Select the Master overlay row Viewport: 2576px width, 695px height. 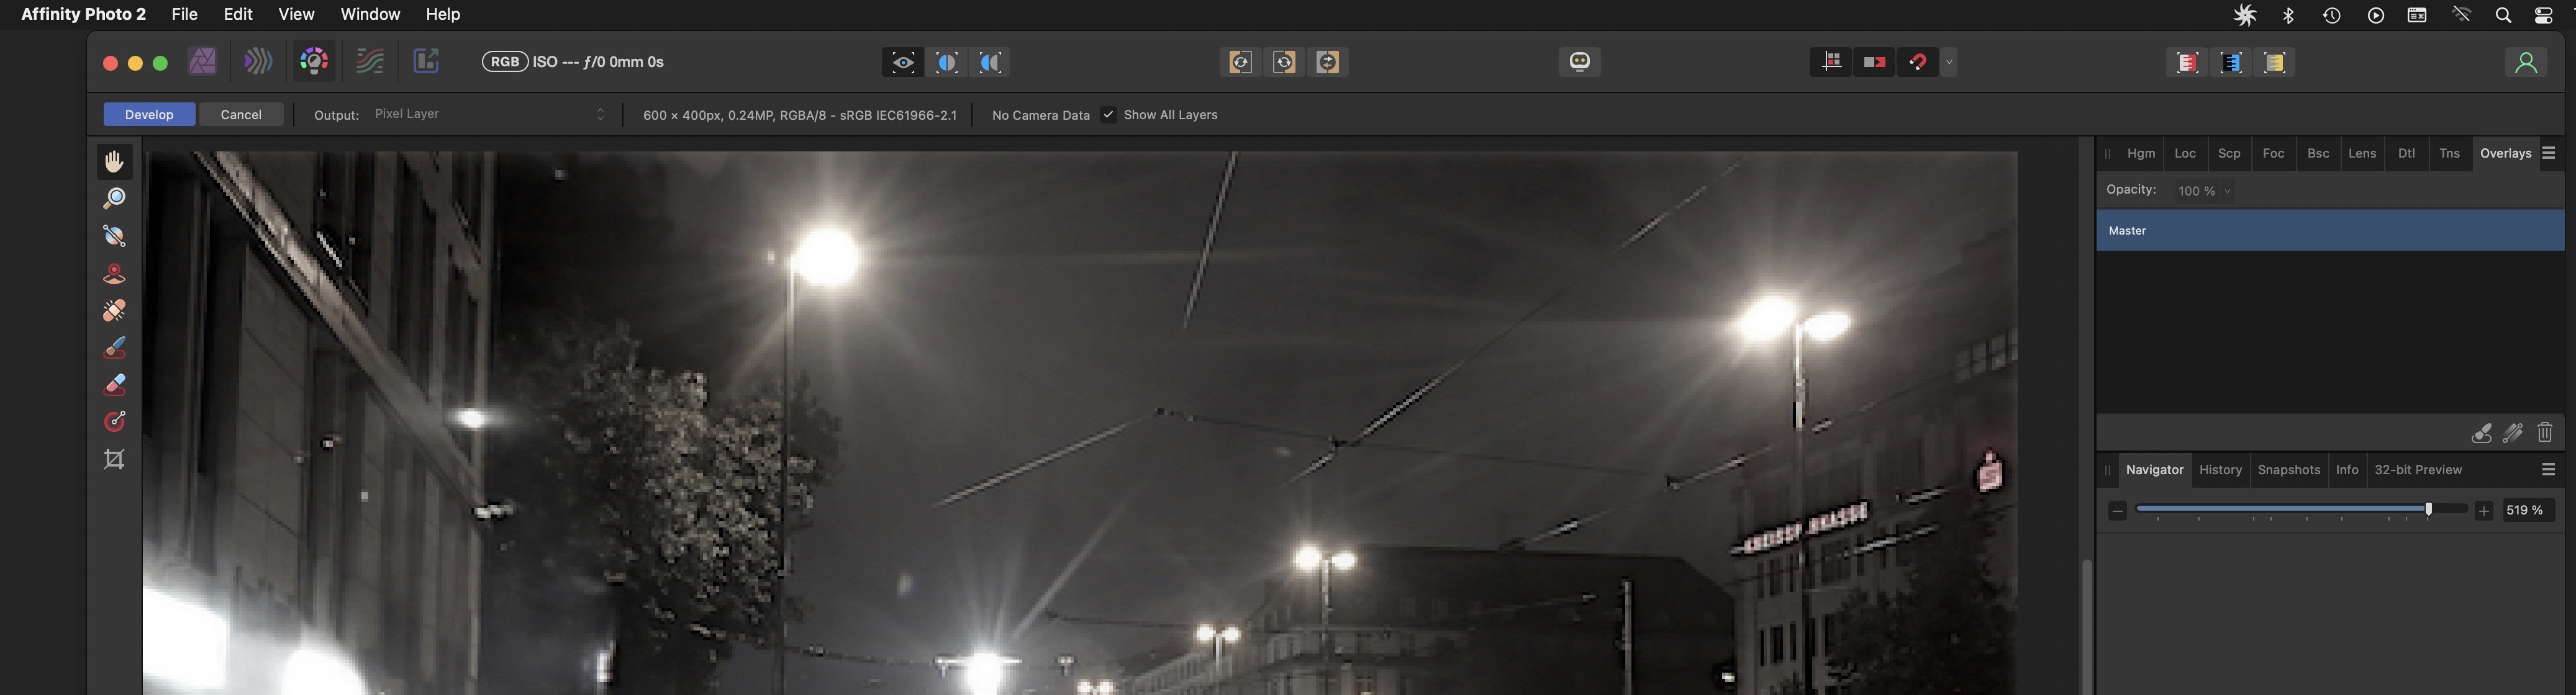(x=2330, y=231)
